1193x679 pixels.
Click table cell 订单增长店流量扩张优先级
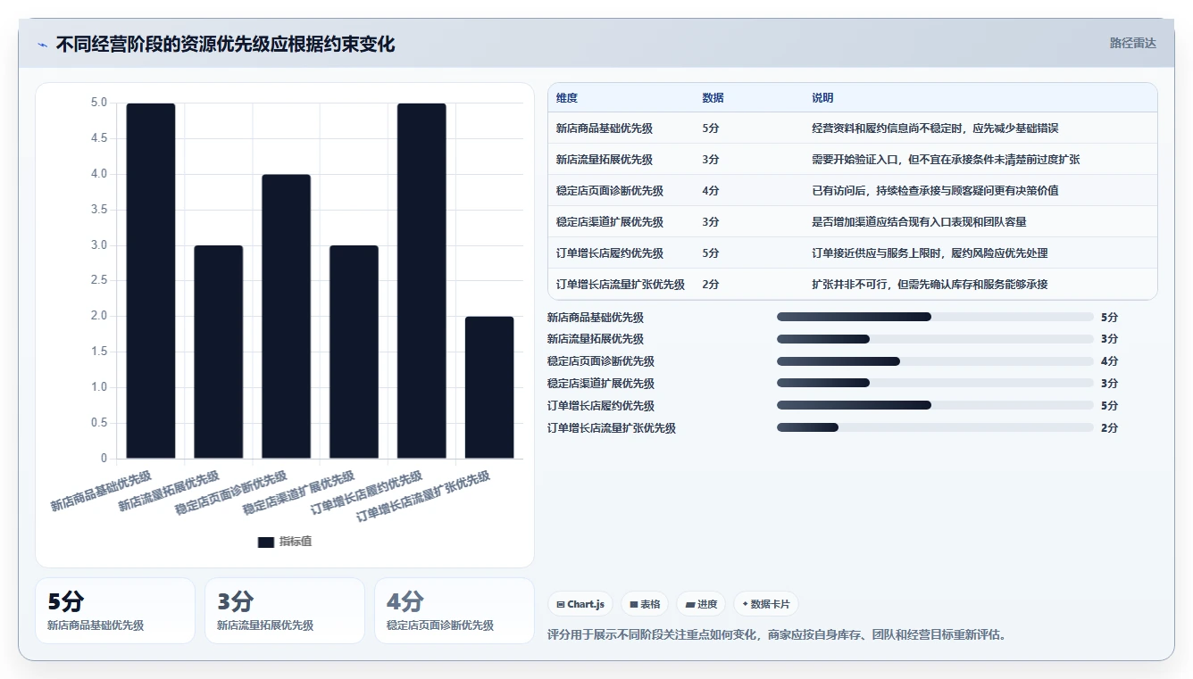(620, 285)
